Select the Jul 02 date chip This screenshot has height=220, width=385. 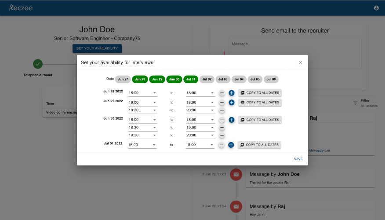[x=207, y=79]
